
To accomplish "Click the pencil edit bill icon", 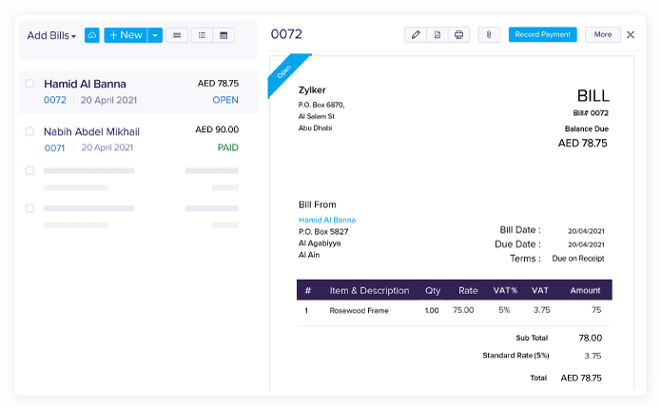I will (416, 34).
